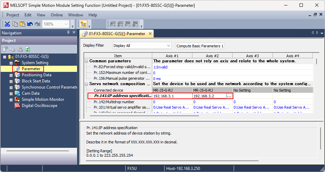
Task: Expand the Positioning Data tree node
Action: coord(11,75)
